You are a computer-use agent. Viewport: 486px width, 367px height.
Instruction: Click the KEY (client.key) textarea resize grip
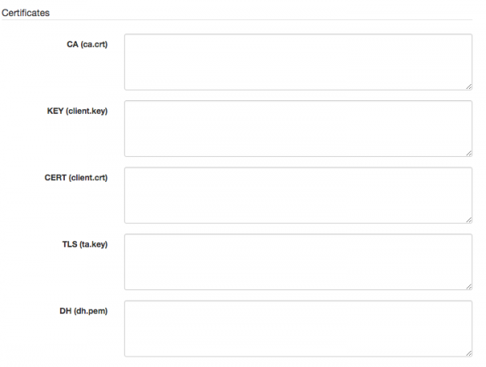pyautogui.click(x=469, y=153)
